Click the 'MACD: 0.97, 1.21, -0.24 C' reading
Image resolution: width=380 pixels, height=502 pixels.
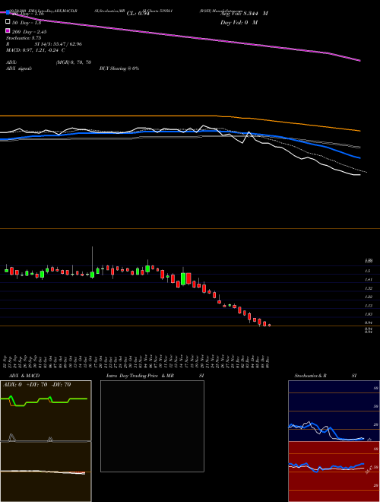pos(36,50)
